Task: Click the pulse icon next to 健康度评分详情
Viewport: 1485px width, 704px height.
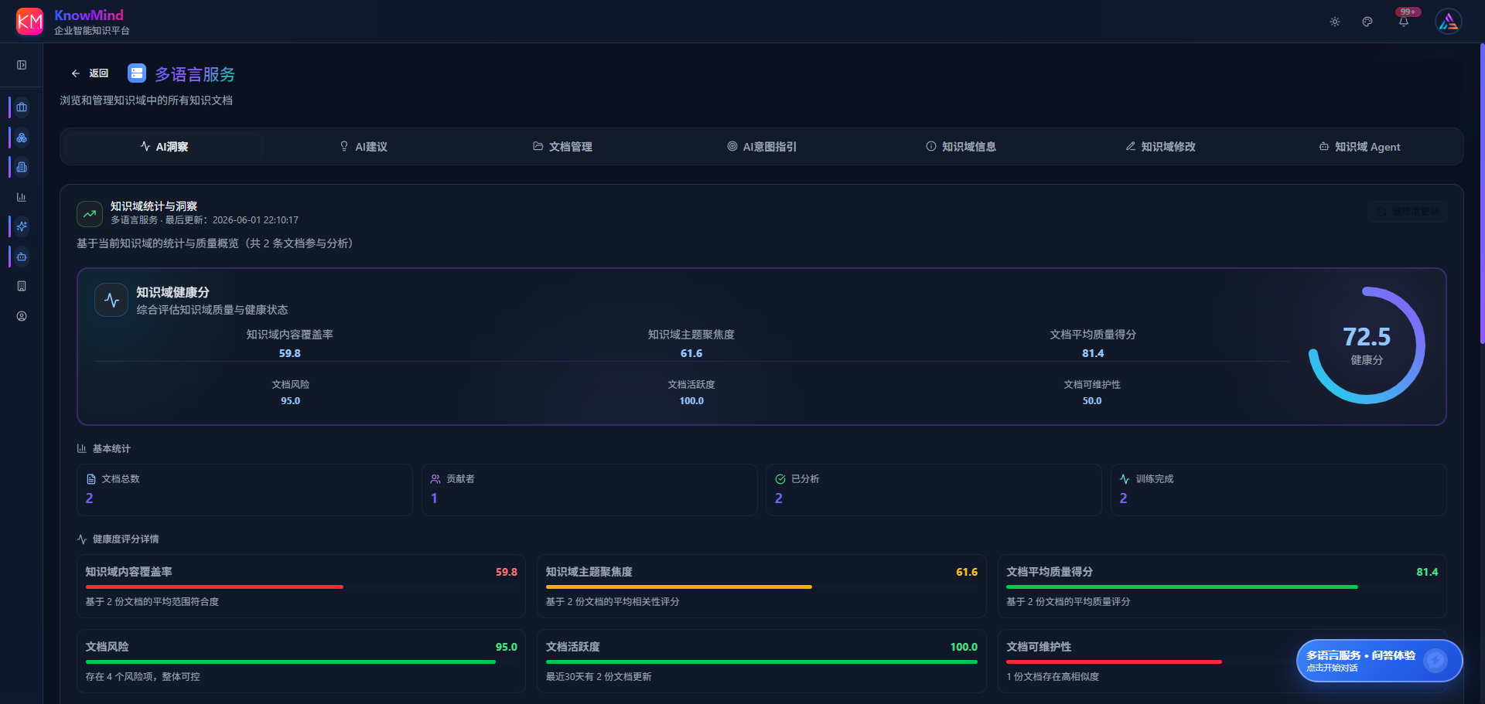Action: pos(82,539)
